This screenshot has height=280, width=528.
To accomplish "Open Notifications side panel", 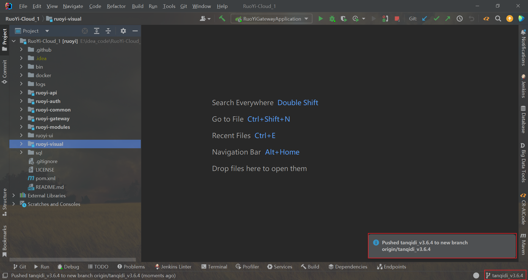I will pos(523,47).
